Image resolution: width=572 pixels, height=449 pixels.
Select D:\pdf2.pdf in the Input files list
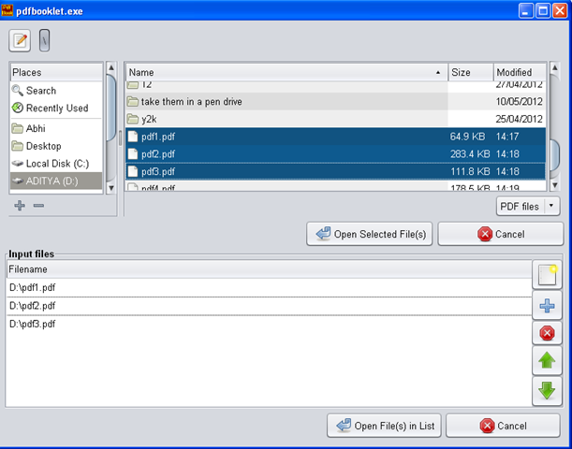270,306
